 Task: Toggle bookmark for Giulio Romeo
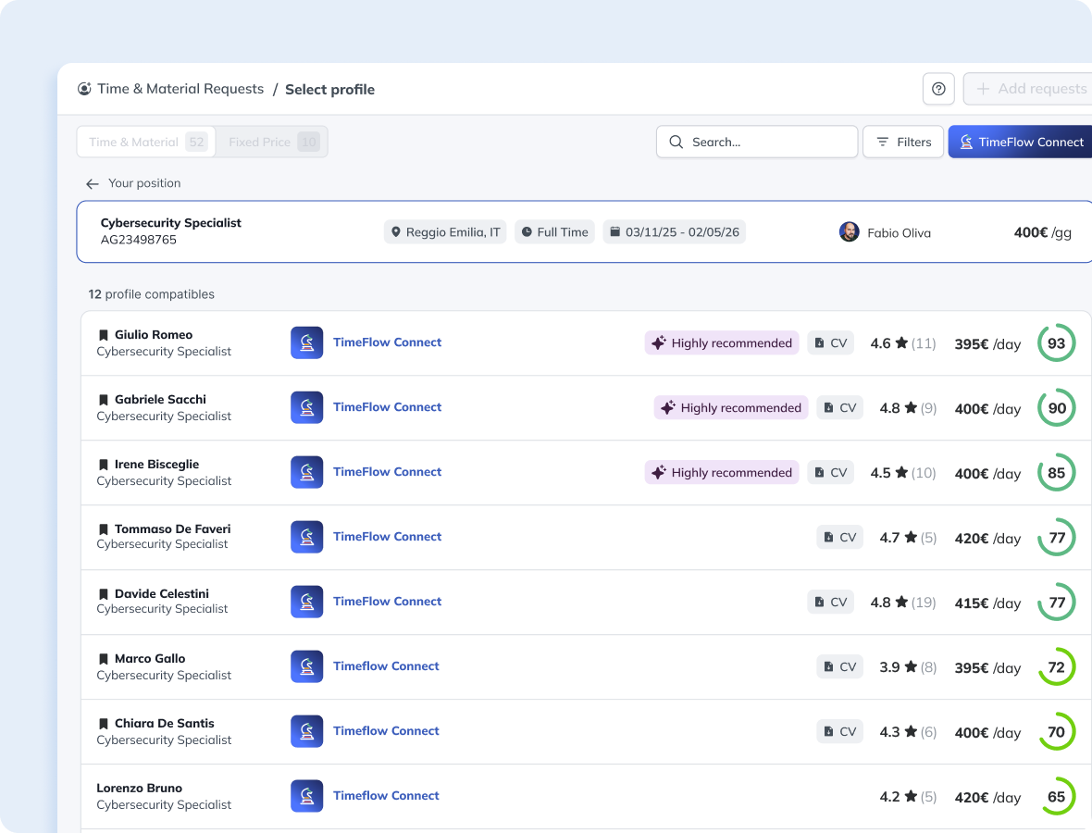tap(104, 335)
